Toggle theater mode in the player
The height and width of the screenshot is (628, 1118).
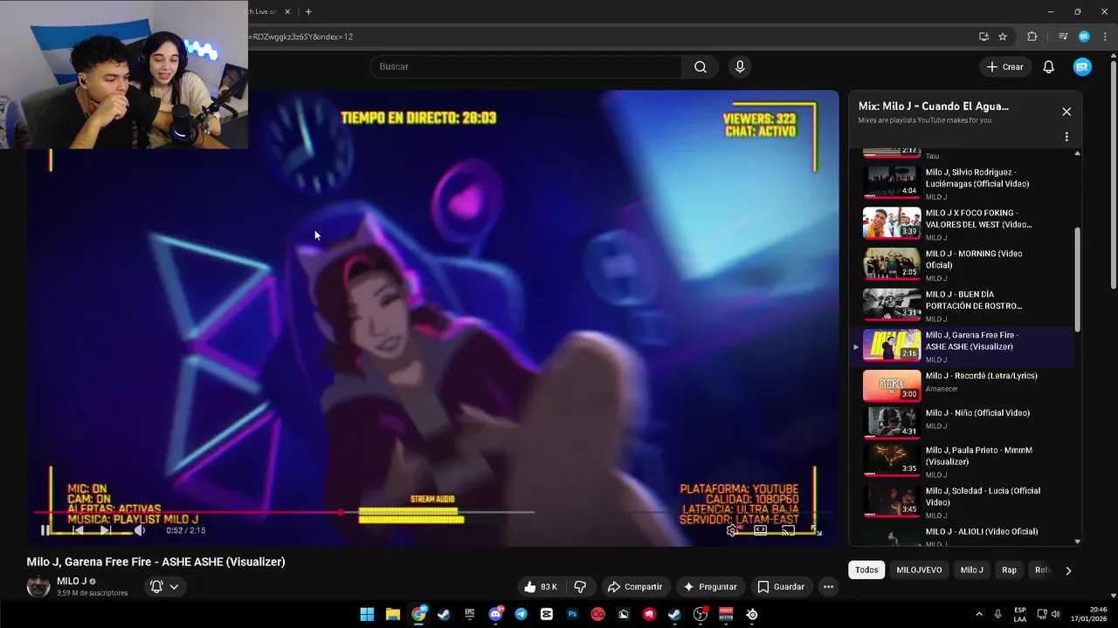[x=761, y=530]
